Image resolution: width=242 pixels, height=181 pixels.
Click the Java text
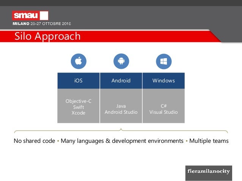[x=121, y=106]
